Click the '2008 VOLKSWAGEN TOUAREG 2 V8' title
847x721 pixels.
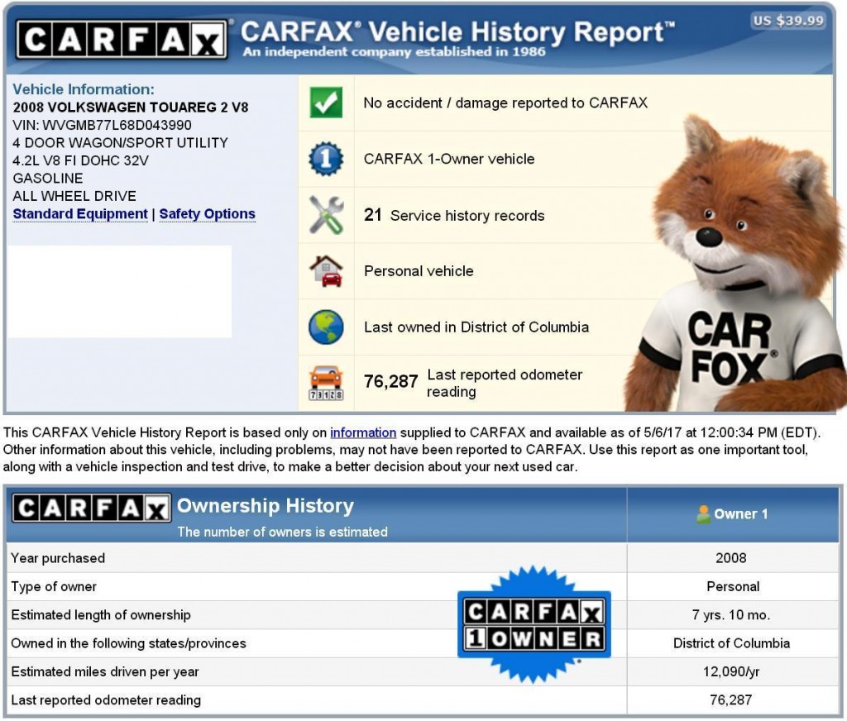coord(131,107)
